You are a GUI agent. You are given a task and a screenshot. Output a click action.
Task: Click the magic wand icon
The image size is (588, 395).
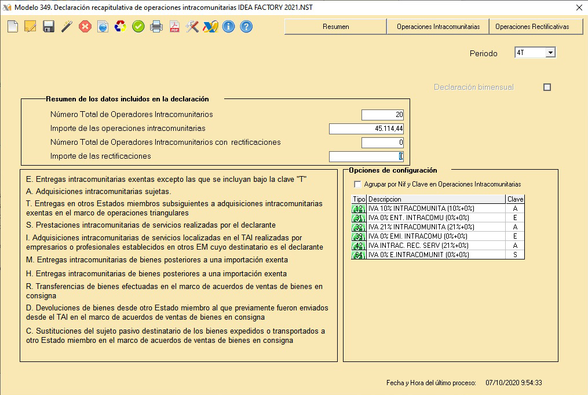[67, 27]
